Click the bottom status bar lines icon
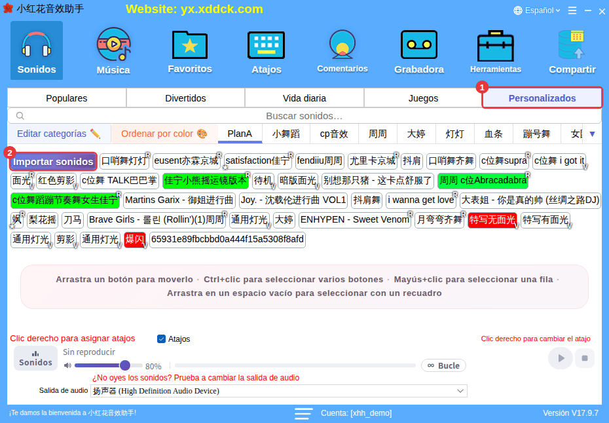The height and width of the screenshot is (423, 609). [x=303, y=413]
